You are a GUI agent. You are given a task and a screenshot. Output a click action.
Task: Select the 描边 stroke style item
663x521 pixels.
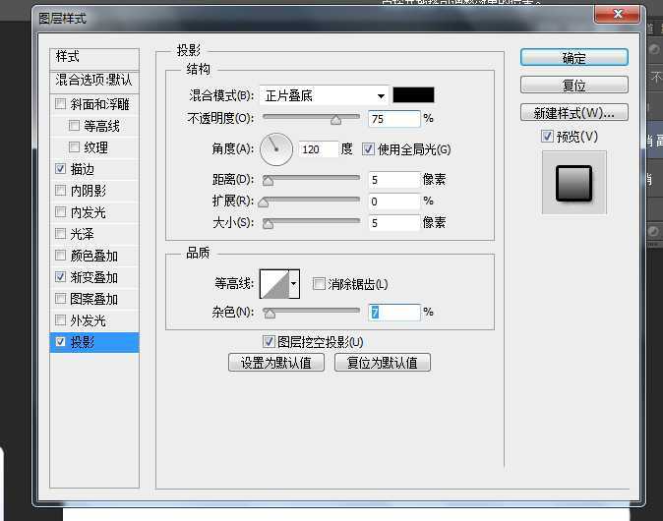tap(61, 169)
